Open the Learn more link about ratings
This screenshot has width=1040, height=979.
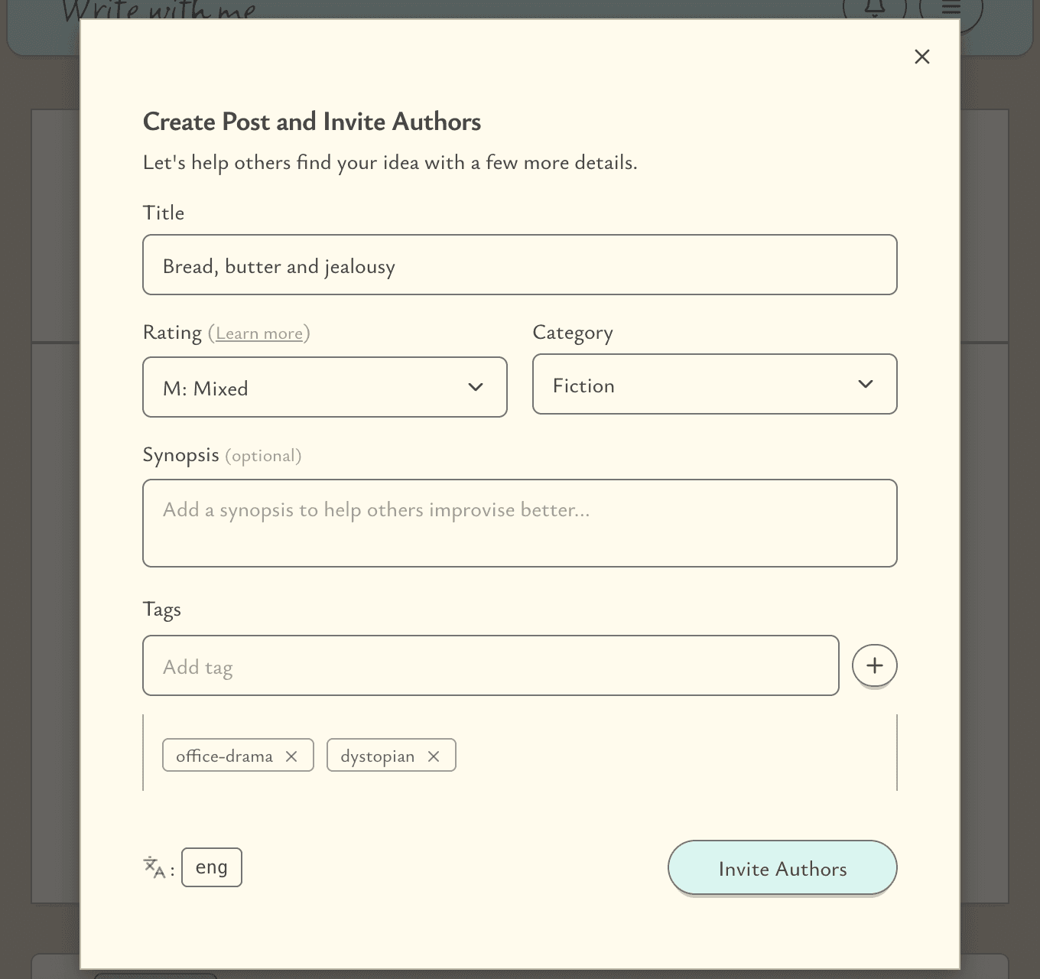(259, 333)
